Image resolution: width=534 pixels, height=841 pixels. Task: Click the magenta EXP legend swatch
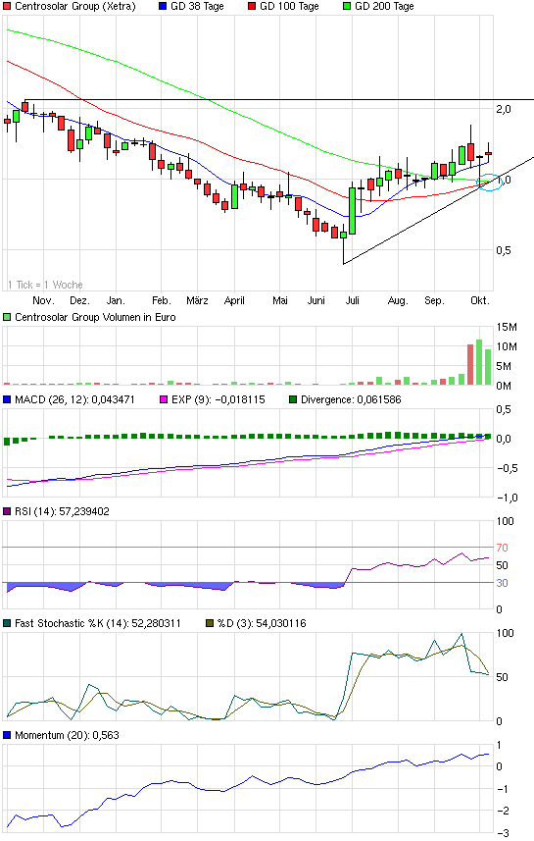164,399
